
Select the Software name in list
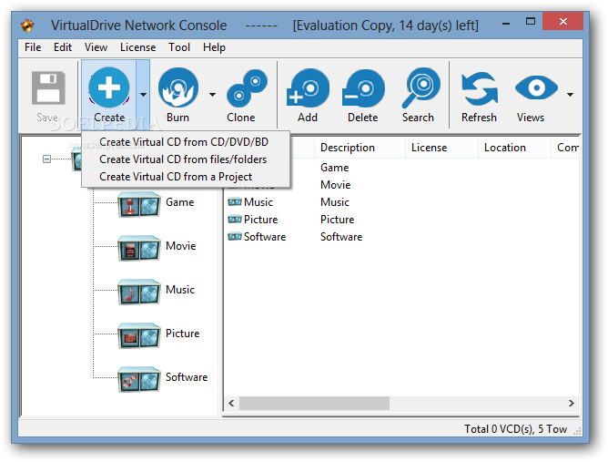point(265,236)
